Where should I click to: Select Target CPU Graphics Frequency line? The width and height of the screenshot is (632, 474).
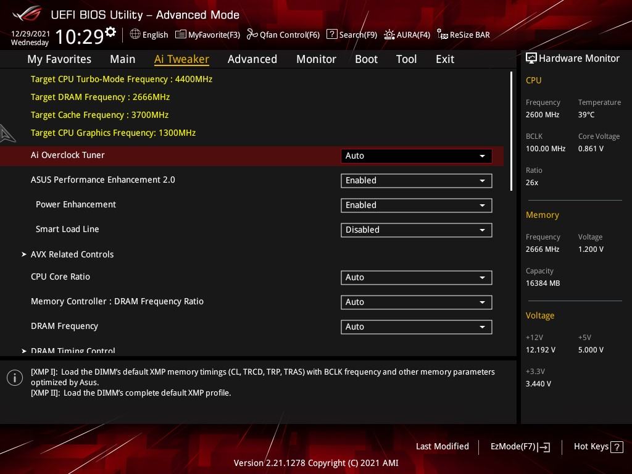tap(114, 133)
